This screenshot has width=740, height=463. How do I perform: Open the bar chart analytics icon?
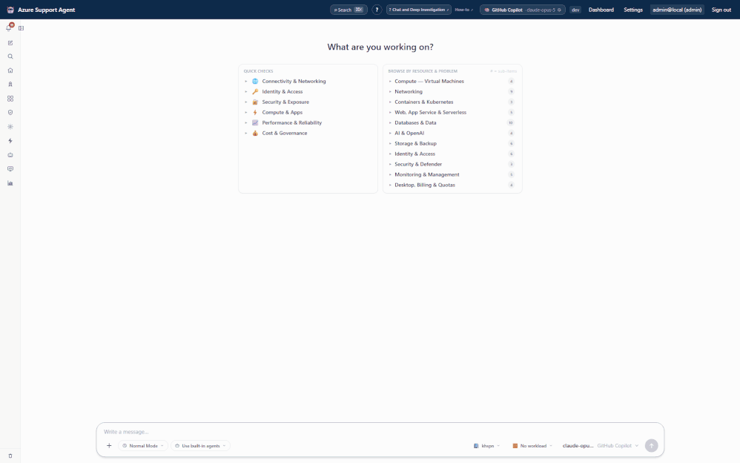click(10, 183)
